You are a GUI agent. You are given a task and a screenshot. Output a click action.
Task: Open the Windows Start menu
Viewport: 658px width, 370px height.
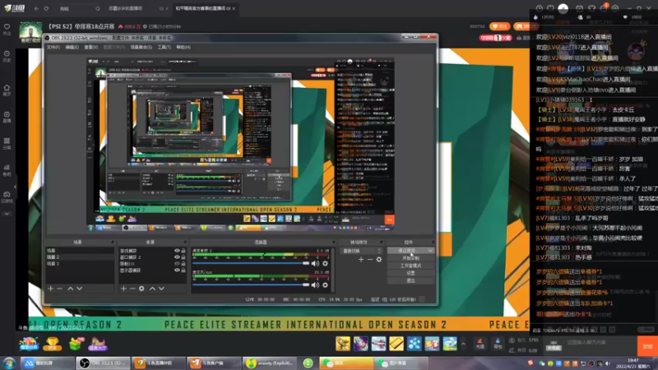click(x=8, y=363)
